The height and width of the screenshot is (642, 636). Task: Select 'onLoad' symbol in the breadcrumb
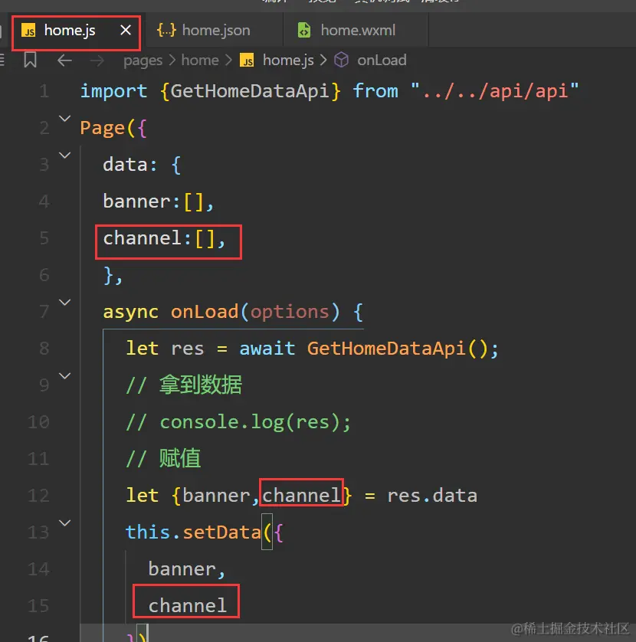[x=382, y=61]
